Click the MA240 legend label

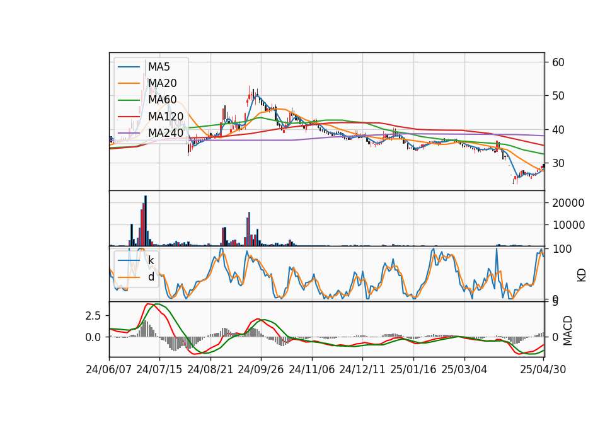pos(166,133)
